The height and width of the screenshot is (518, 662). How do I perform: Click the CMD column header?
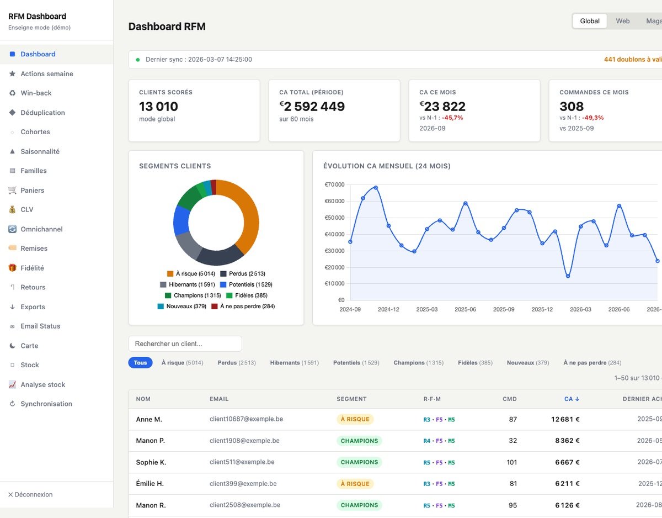[x=510, y=399]
